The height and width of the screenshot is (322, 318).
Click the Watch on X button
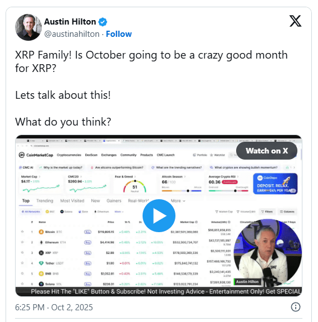(x=267, y=151)
